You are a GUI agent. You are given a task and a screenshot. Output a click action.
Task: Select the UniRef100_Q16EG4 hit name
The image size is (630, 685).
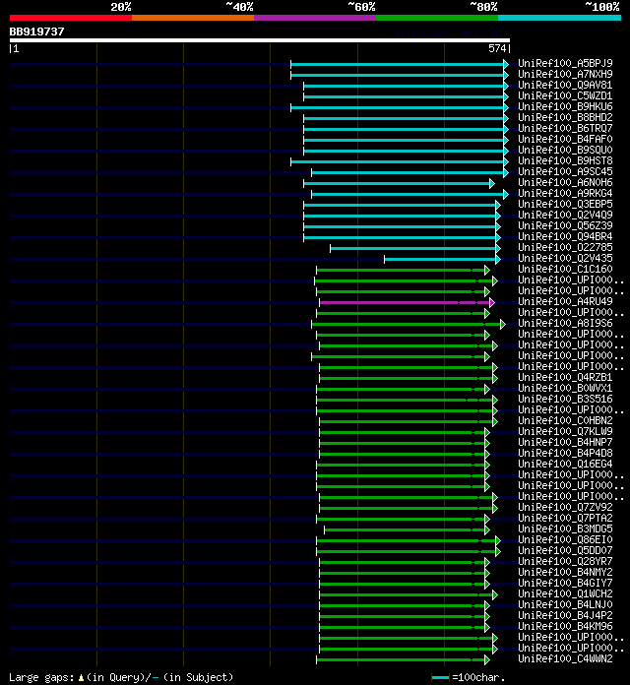tap(565, 464)
